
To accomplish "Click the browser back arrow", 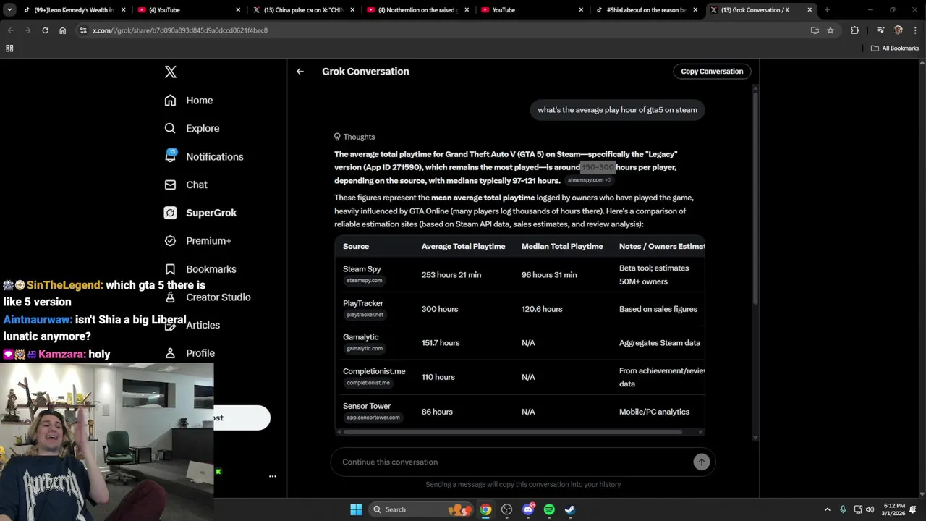I will pyautogui.click(x=11, y=30).
